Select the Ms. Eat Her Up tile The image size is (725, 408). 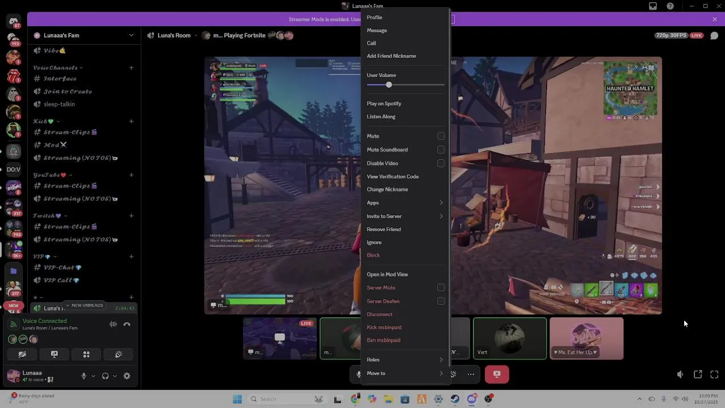point(586,338)
